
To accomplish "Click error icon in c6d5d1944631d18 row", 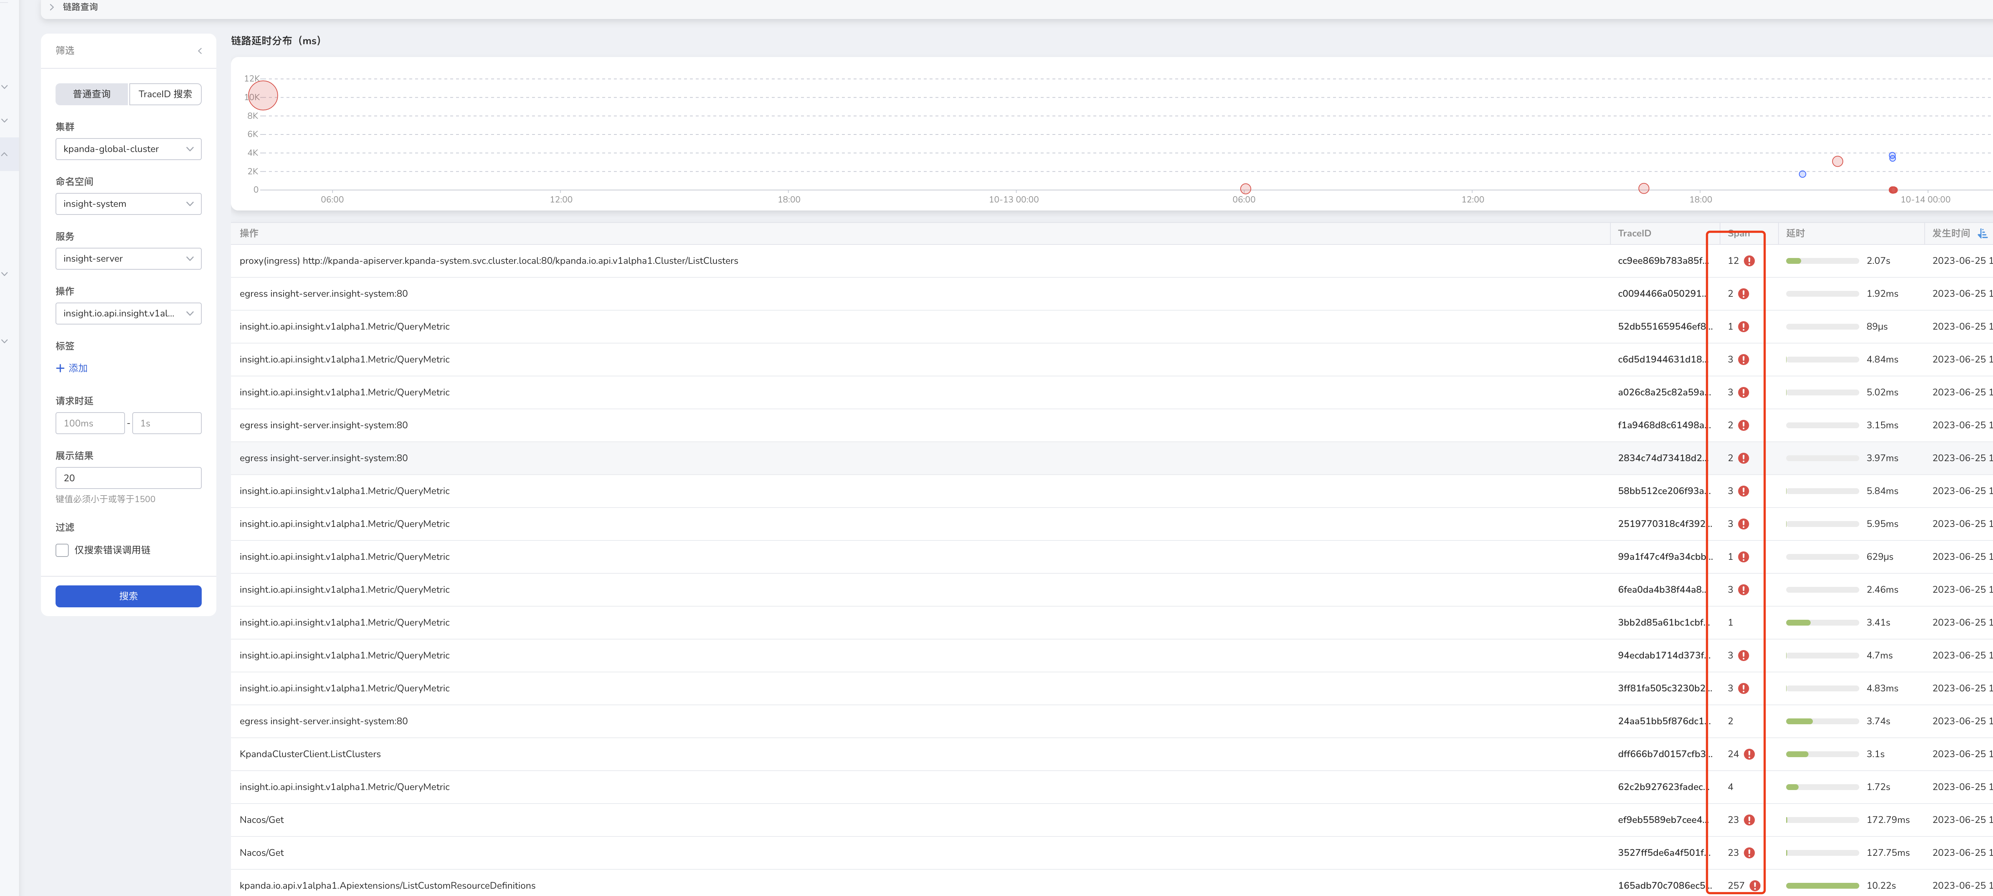I will pyautogui.click(x=1744, y=360).
